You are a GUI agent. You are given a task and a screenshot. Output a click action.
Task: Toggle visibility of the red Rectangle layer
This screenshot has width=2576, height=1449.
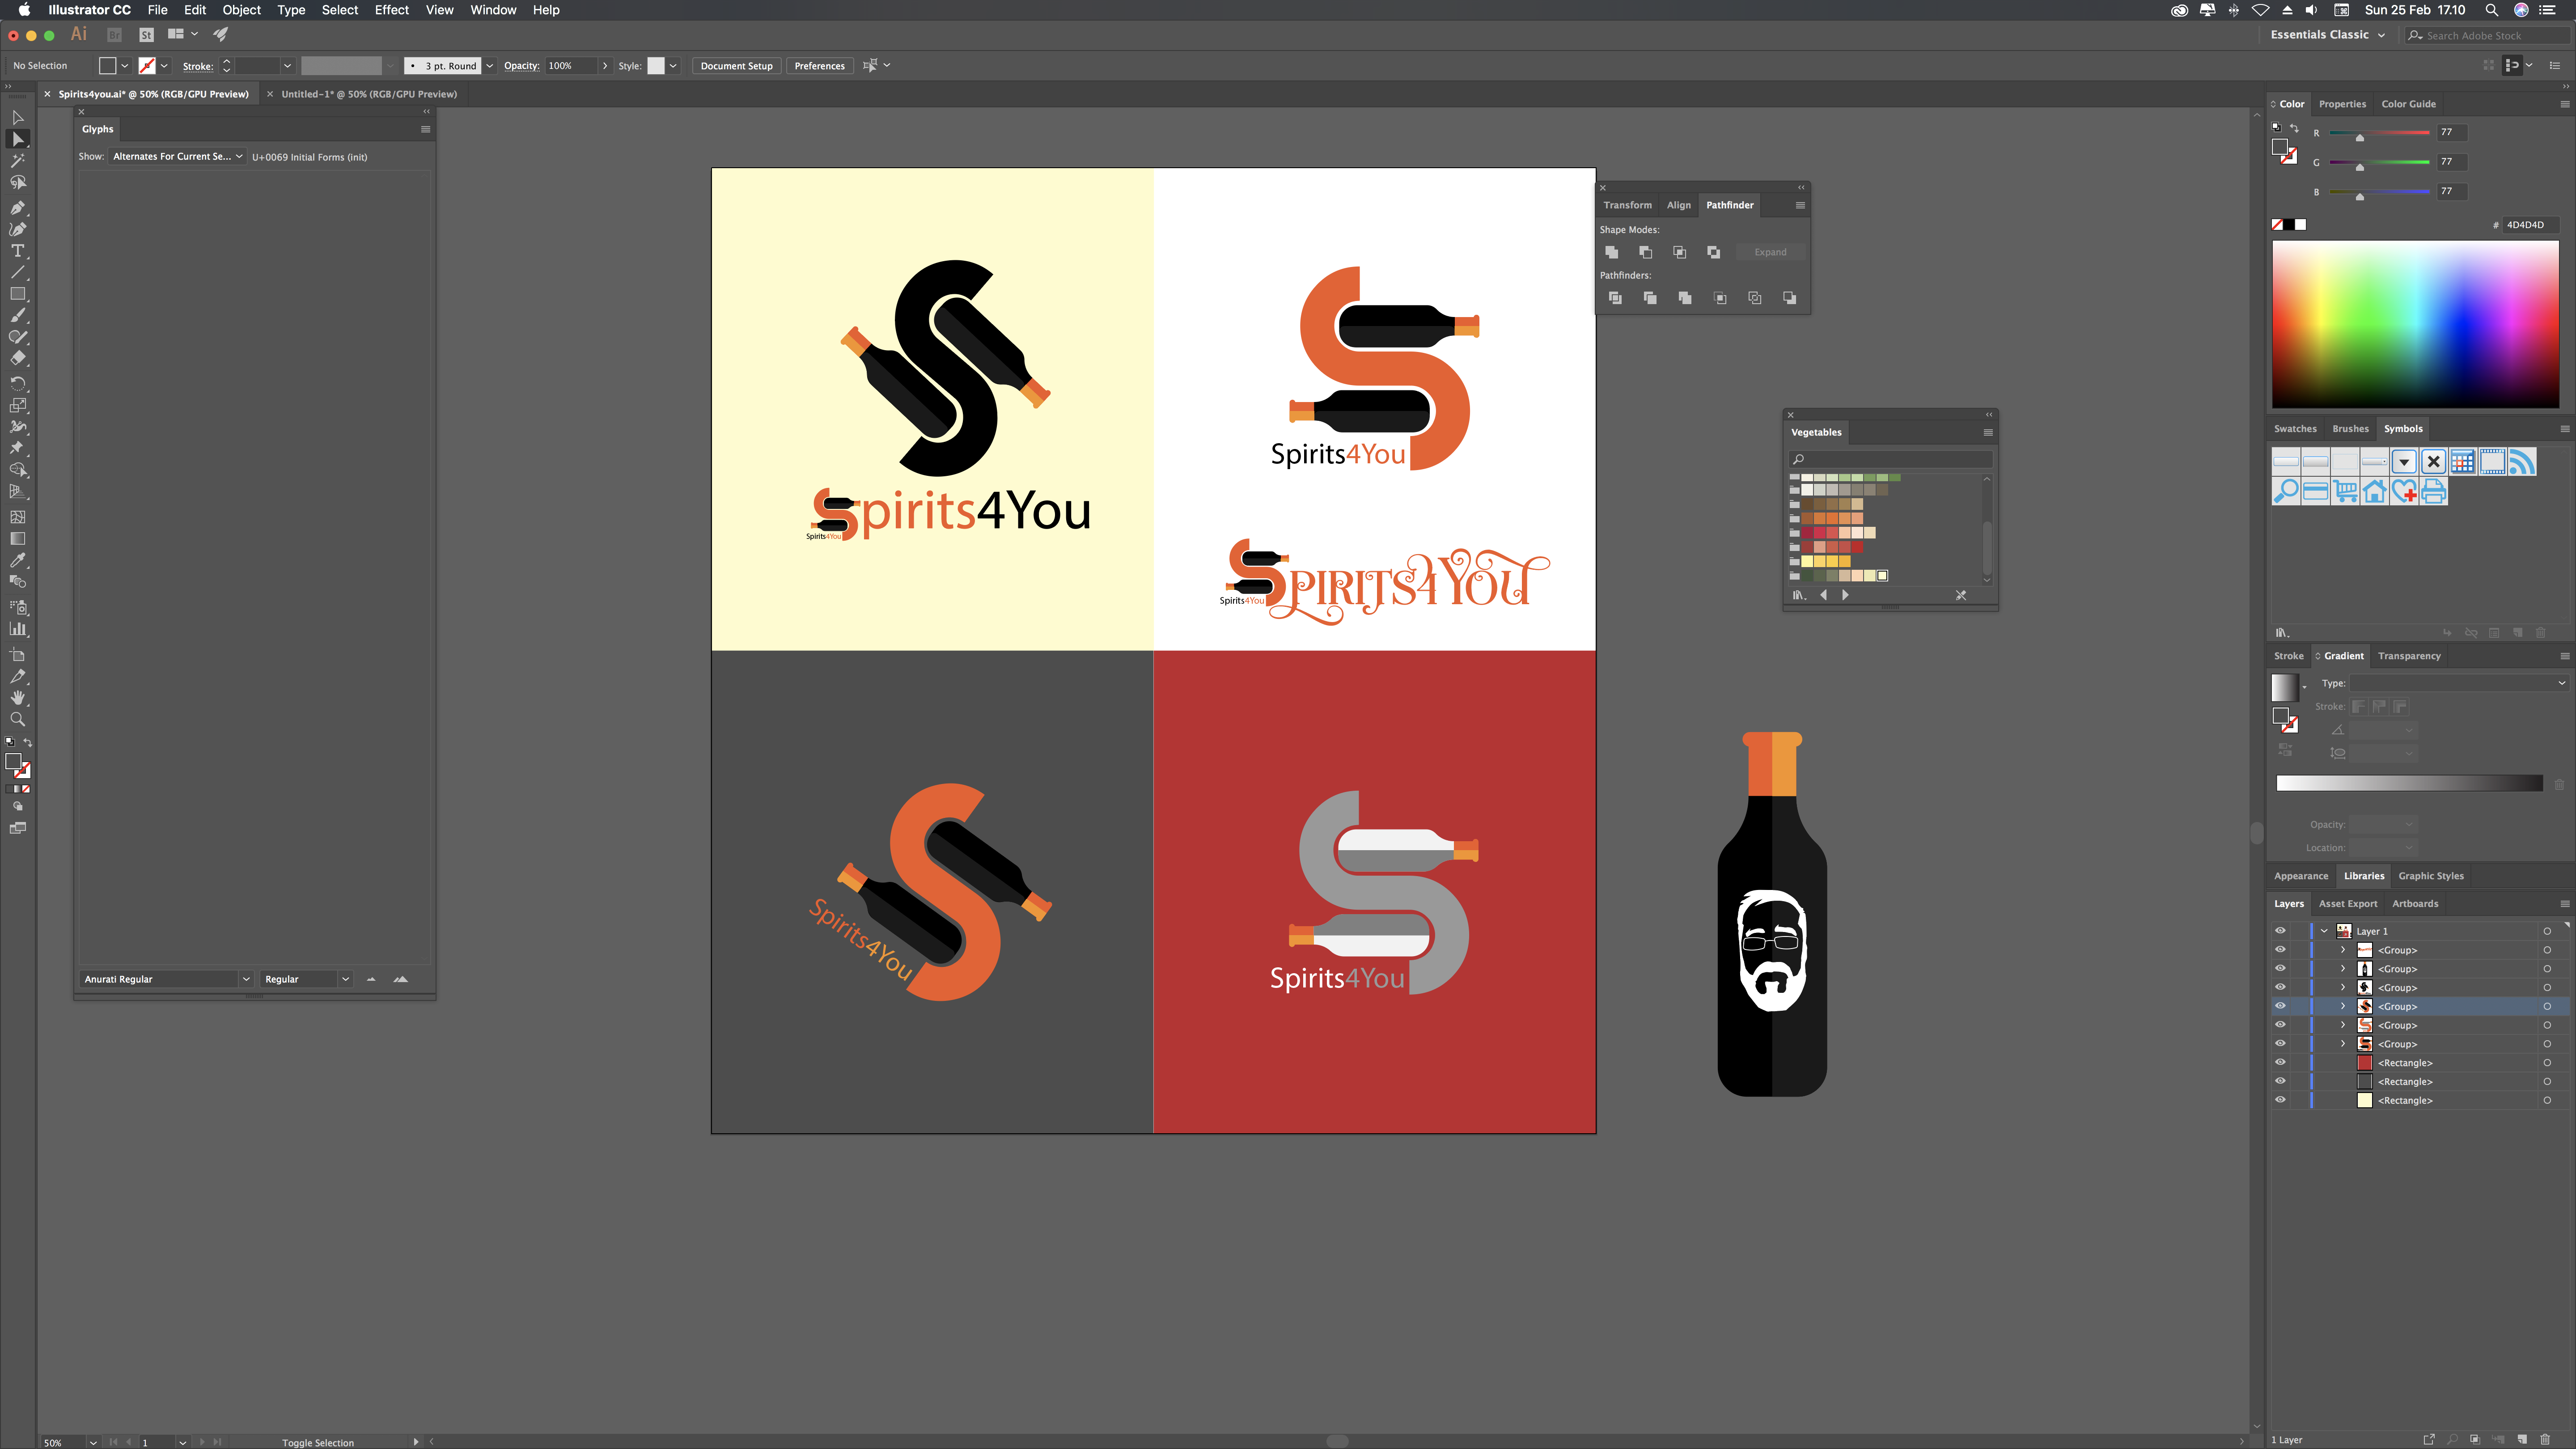(2280, 1062)
